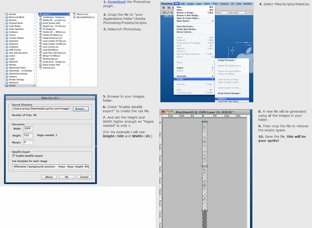Screen dimensions: 312x228
Task: Click Cancel in the Atlas Css dialog
Action: point(84,177)
